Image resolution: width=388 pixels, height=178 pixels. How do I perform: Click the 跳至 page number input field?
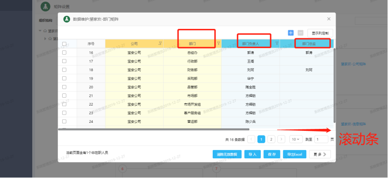pos(321,139)
